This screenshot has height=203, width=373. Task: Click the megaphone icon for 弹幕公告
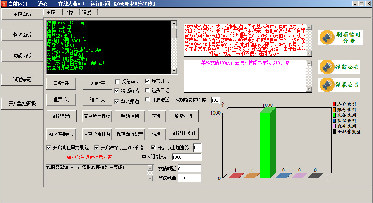click(x=327, y=85)
